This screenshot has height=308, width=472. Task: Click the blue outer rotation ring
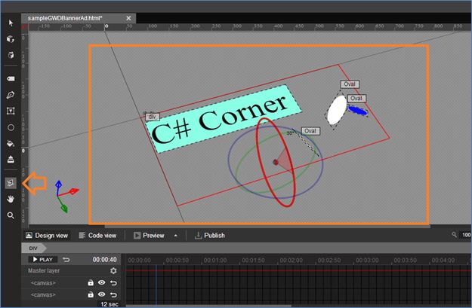click(229, 159)
